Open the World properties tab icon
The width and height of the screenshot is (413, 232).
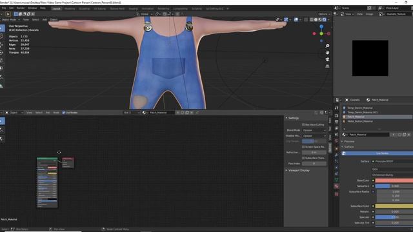337,141
